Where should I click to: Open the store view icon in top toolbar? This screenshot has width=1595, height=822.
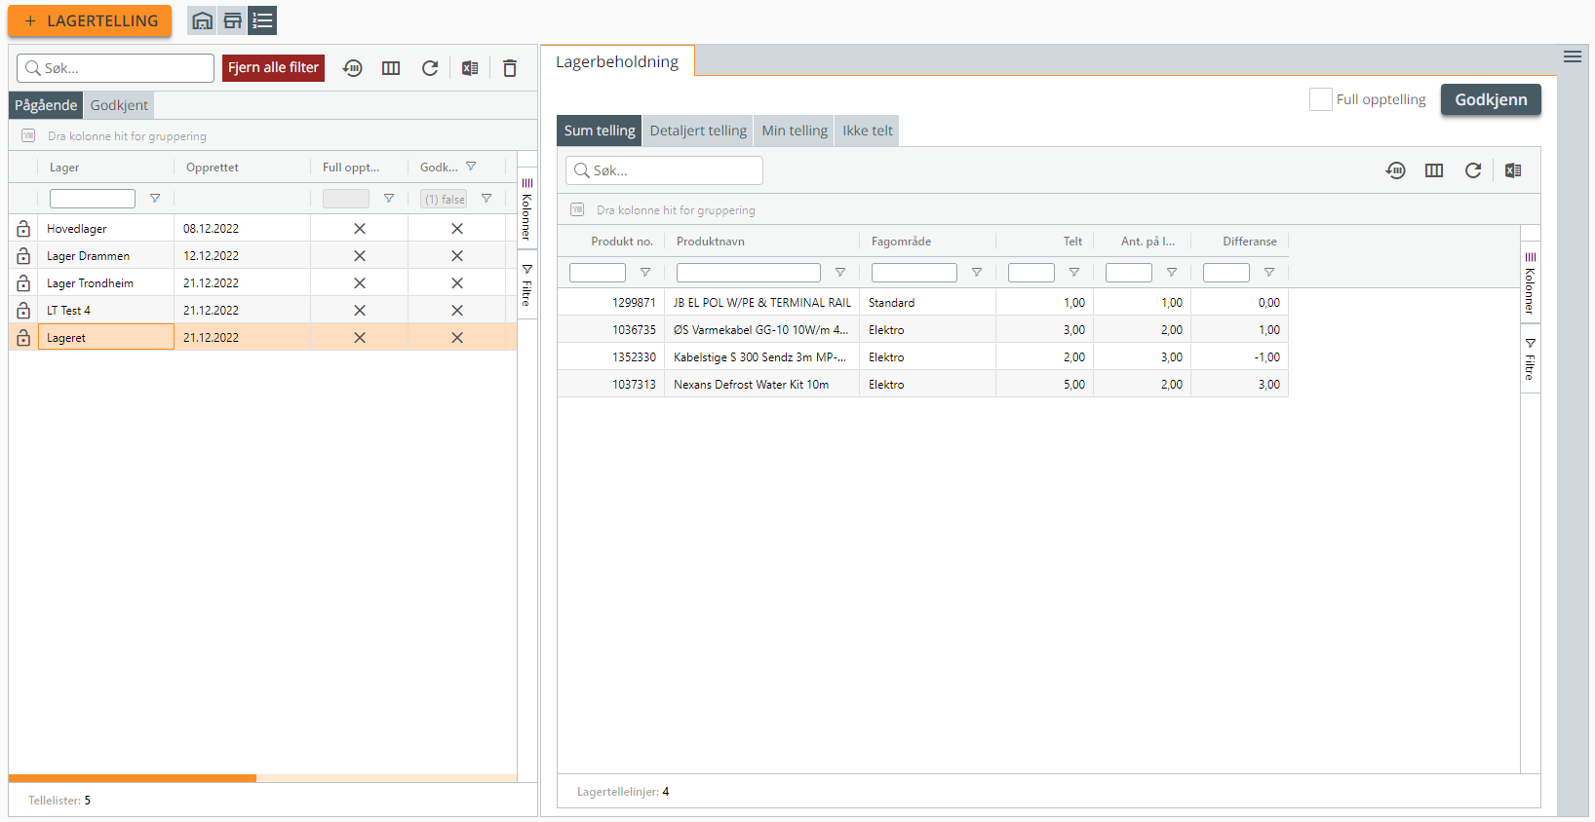click(x=232, y=20)
